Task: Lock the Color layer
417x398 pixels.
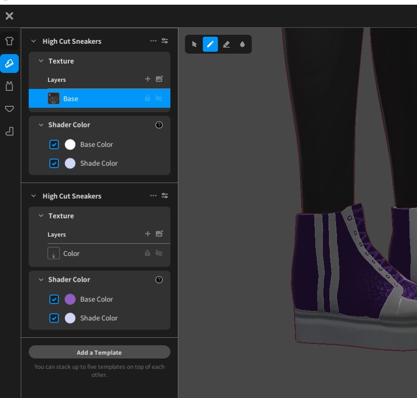Action: pyautogui.click(x=147, y=253)
